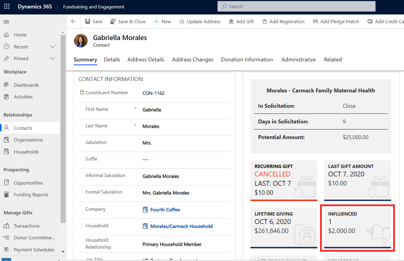This screenshot has height=261, width=404.
Task: Open the Fourth Coffee company link
Action: click(165, 210)
